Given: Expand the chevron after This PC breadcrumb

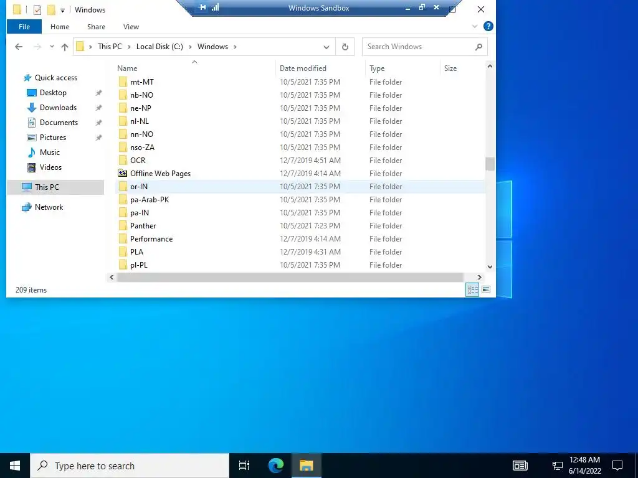Looking at the screenshot, I should click(x=129, y=47).
